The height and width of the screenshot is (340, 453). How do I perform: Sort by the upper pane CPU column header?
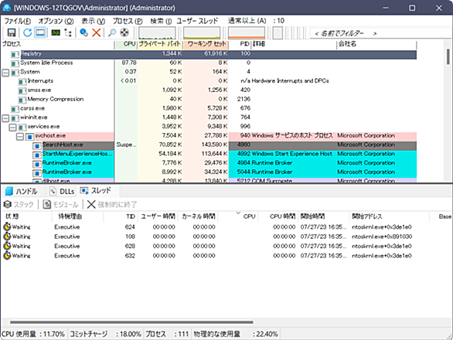click(126, 44)
